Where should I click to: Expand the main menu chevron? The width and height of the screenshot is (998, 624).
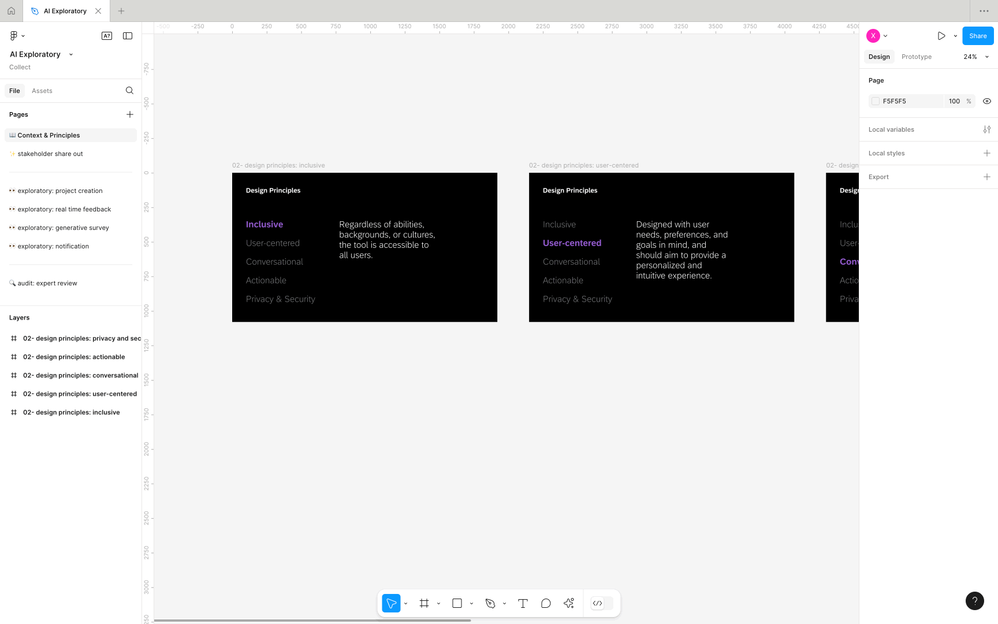point(23,36)
